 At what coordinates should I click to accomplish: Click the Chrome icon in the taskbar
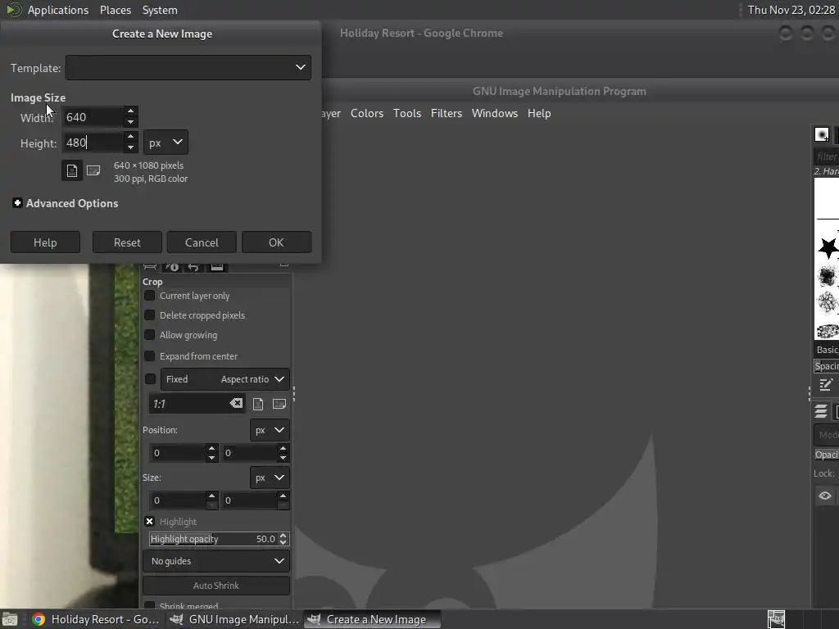click(38, 619)
